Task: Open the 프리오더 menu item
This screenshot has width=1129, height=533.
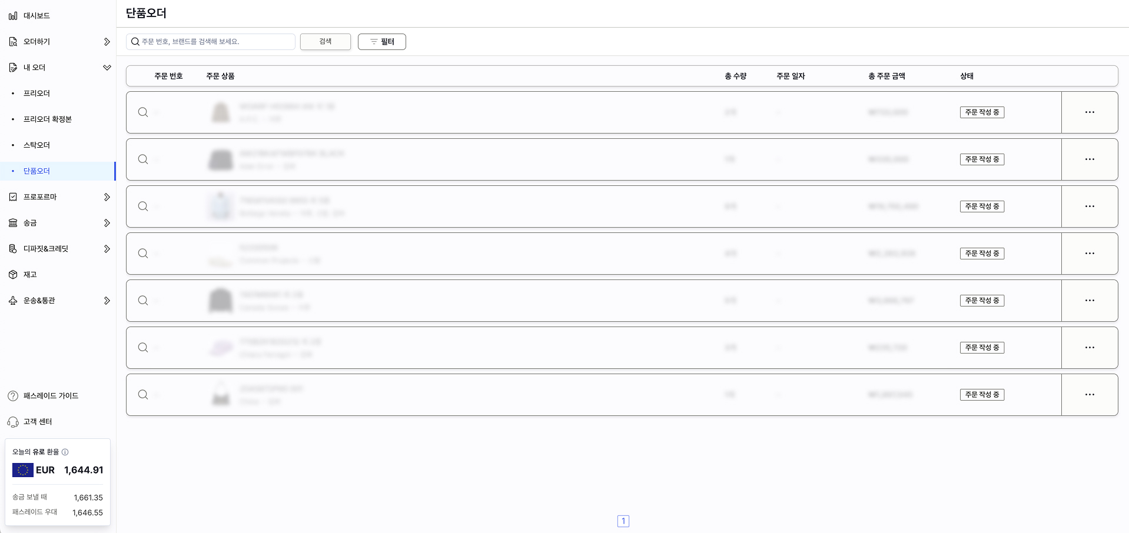Action: point(36,94)
